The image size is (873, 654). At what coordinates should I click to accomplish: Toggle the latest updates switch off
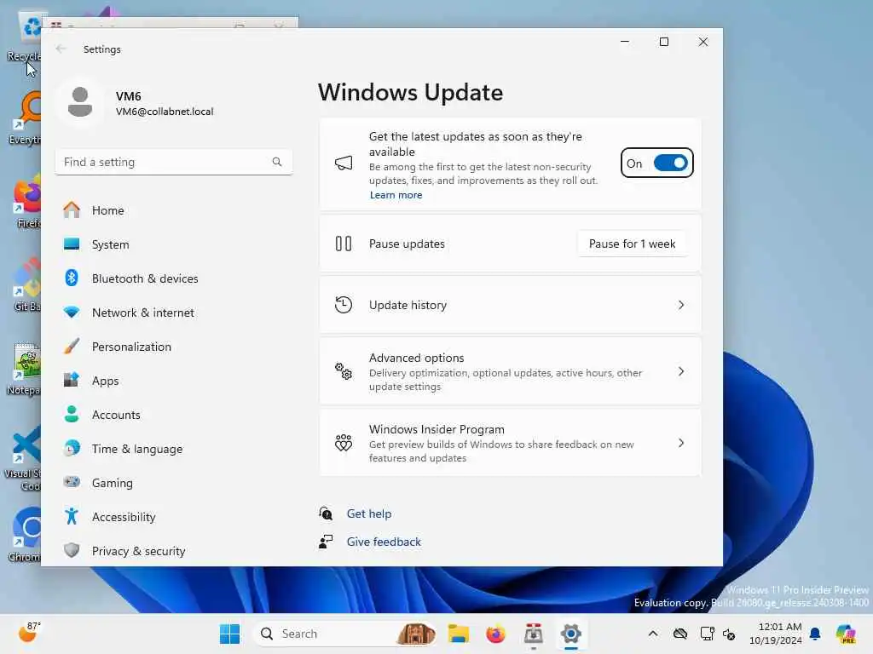click(670, 163)
